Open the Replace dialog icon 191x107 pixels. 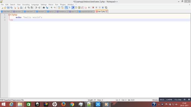click(x=47, y=7)
